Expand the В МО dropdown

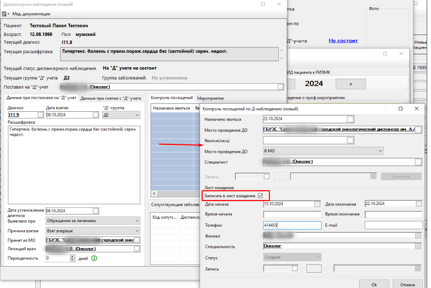click(381, 151)
